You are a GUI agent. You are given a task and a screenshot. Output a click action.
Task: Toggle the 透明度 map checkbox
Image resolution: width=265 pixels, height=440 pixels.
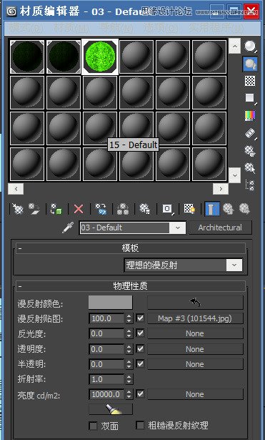[x=140, y=349]
